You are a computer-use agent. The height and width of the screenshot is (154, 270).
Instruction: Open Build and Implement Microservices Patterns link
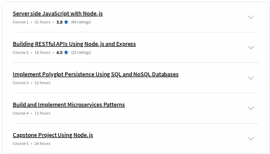point(69,105)
